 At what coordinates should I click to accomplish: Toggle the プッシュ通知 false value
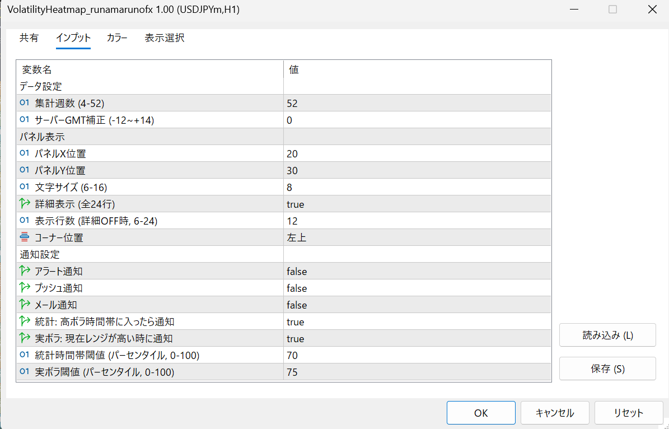[x=417, y=288]
